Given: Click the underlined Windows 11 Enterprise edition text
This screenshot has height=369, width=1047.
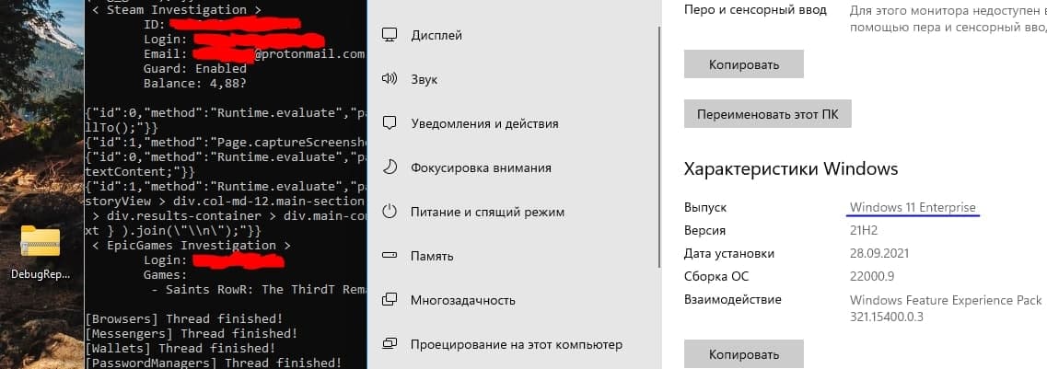Looking at the screenshot, I should pyautogui.click(x=913, y=207).
